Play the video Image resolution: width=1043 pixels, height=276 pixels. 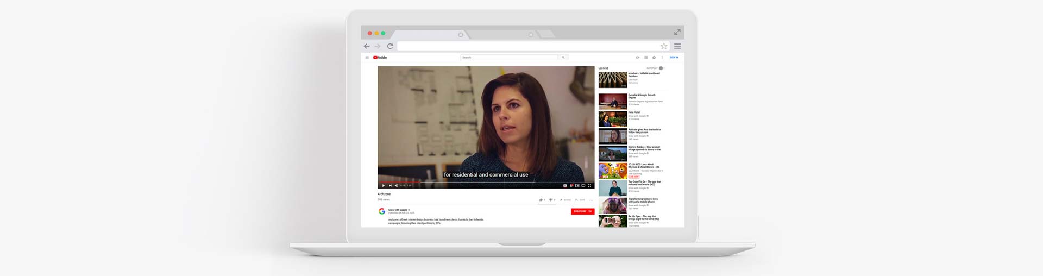[384, 186]
